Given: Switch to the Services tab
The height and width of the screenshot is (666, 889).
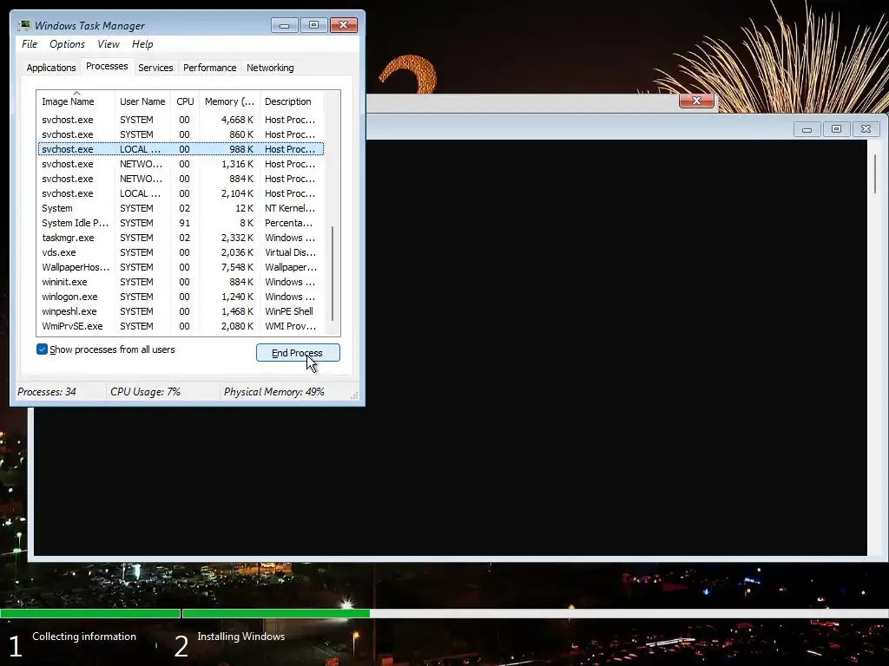Looking at the screenshot, I should coord(155,68).
